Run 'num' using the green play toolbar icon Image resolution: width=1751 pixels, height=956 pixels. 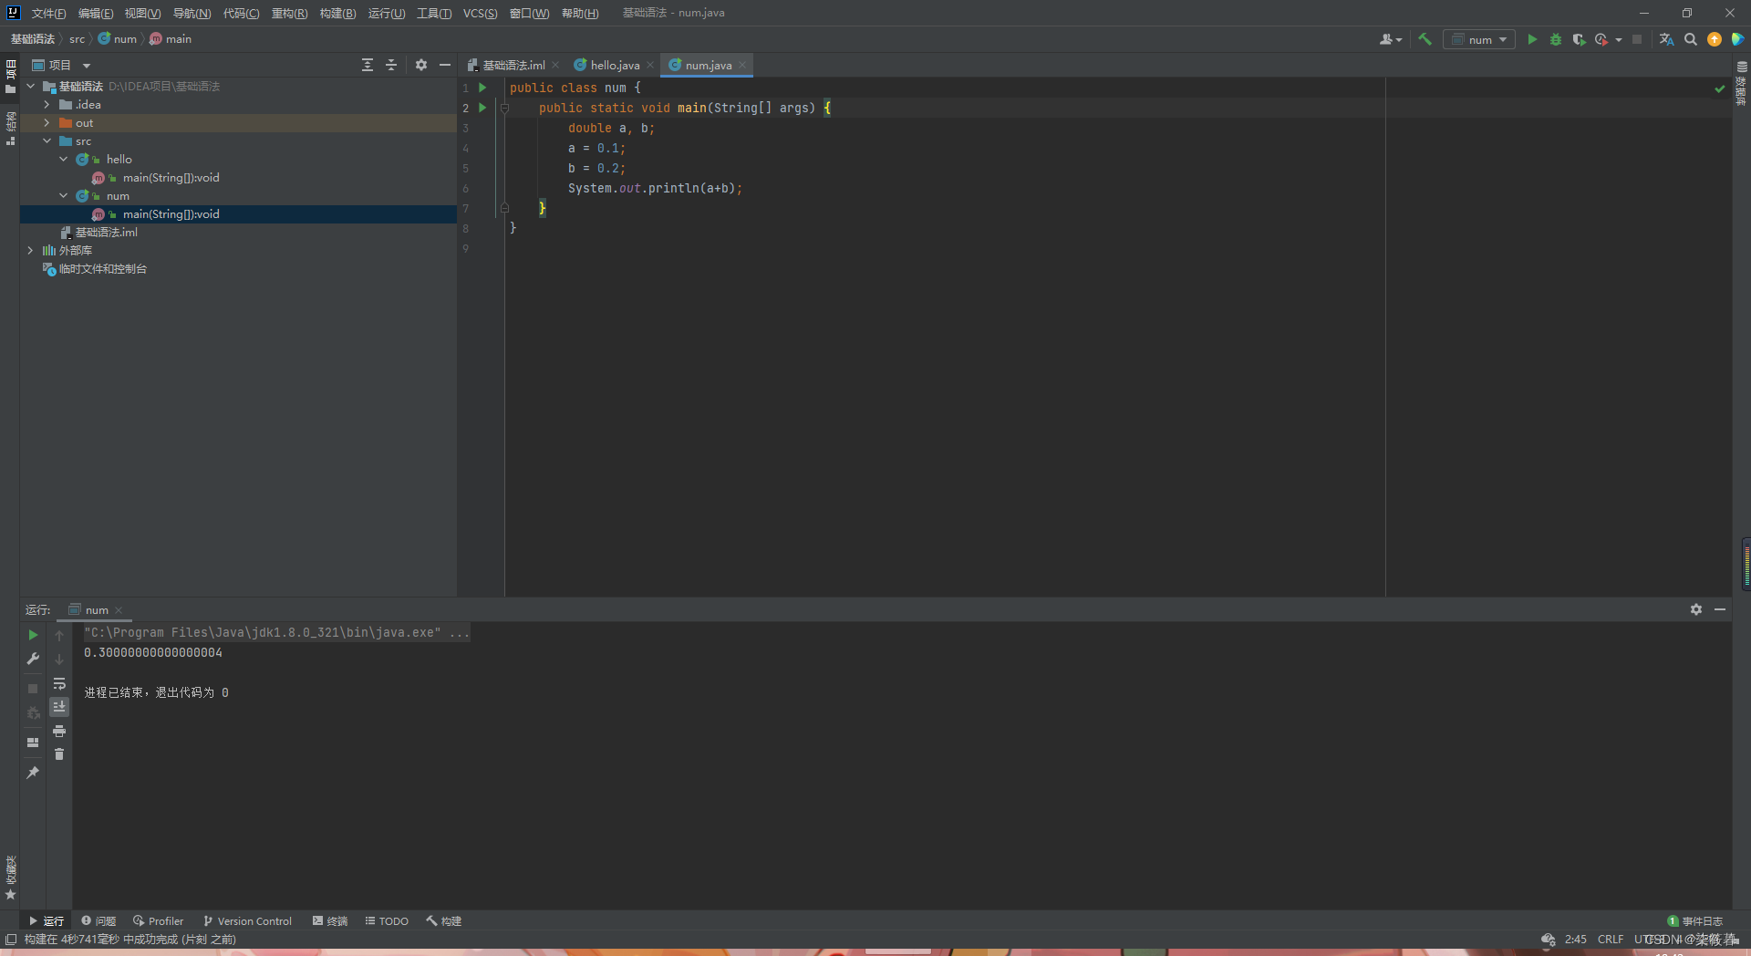point(1532,39)
